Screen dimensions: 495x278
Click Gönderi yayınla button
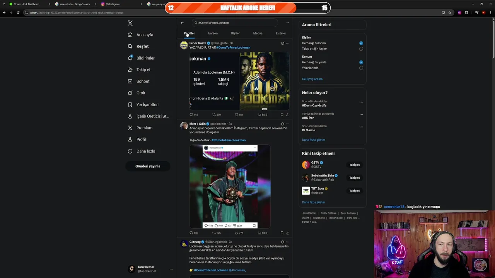point(148,166)
